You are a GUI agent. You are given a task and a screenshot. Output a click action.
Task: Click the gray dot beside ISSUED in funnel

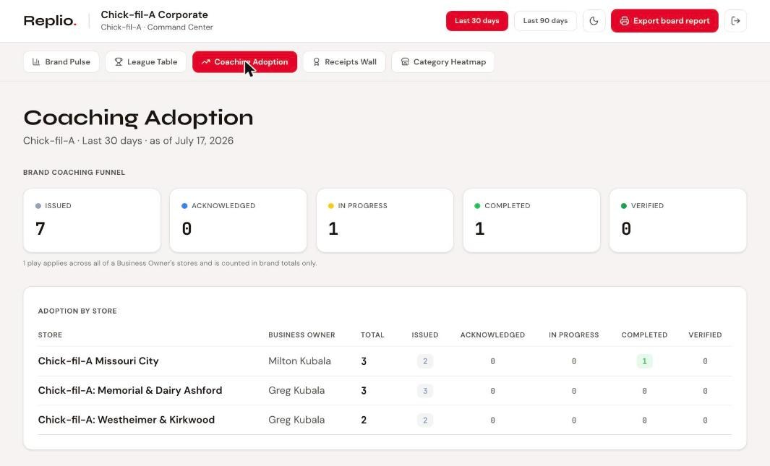point(38,206)
